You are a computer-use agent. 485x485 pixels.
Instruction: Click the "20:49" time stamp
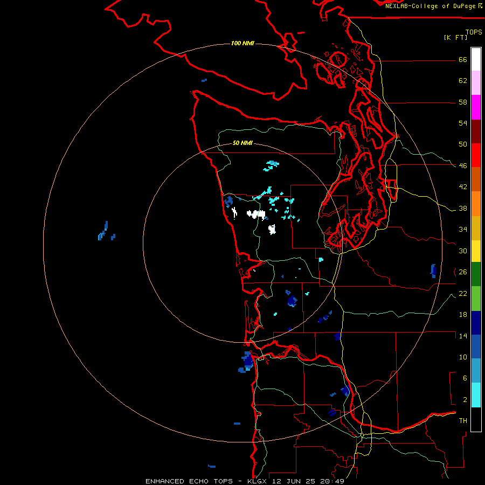[x=332, y=481]
